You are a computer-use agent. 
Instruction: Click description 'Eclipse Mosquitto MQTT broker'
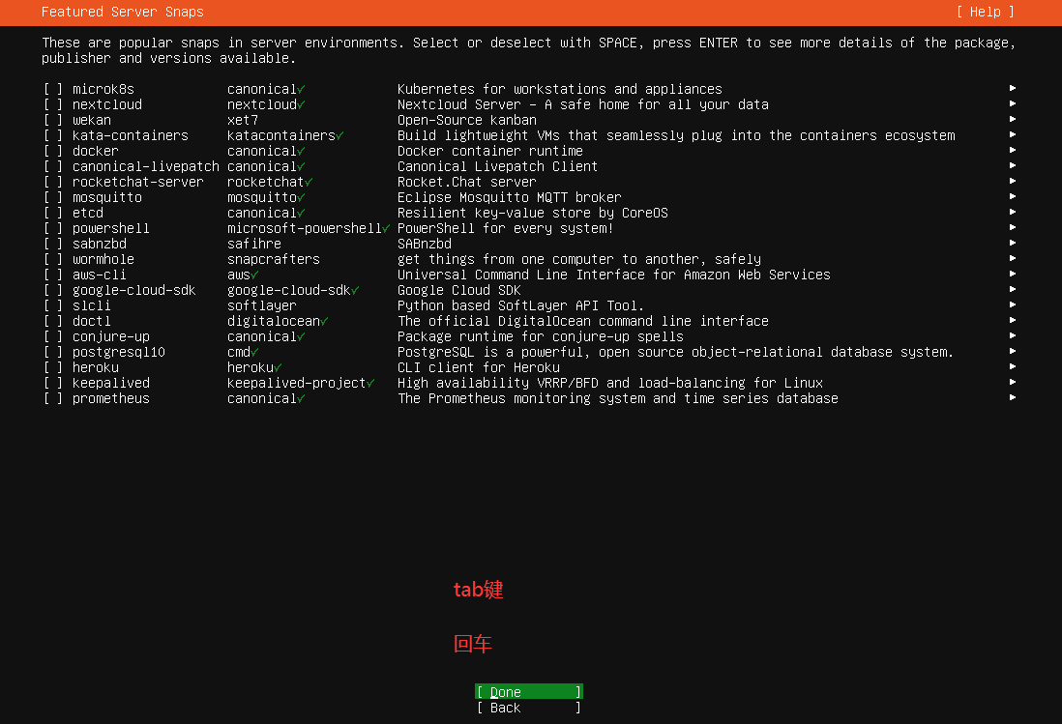pos(510,197)
